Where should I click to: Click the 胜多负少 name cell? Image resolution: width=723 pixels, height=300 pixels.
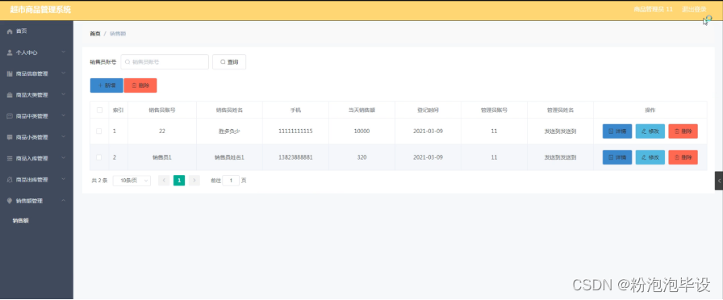tap(229, 131)
